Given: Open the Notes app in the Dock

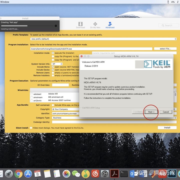Looking at the screenshot, I should [47, 174].
